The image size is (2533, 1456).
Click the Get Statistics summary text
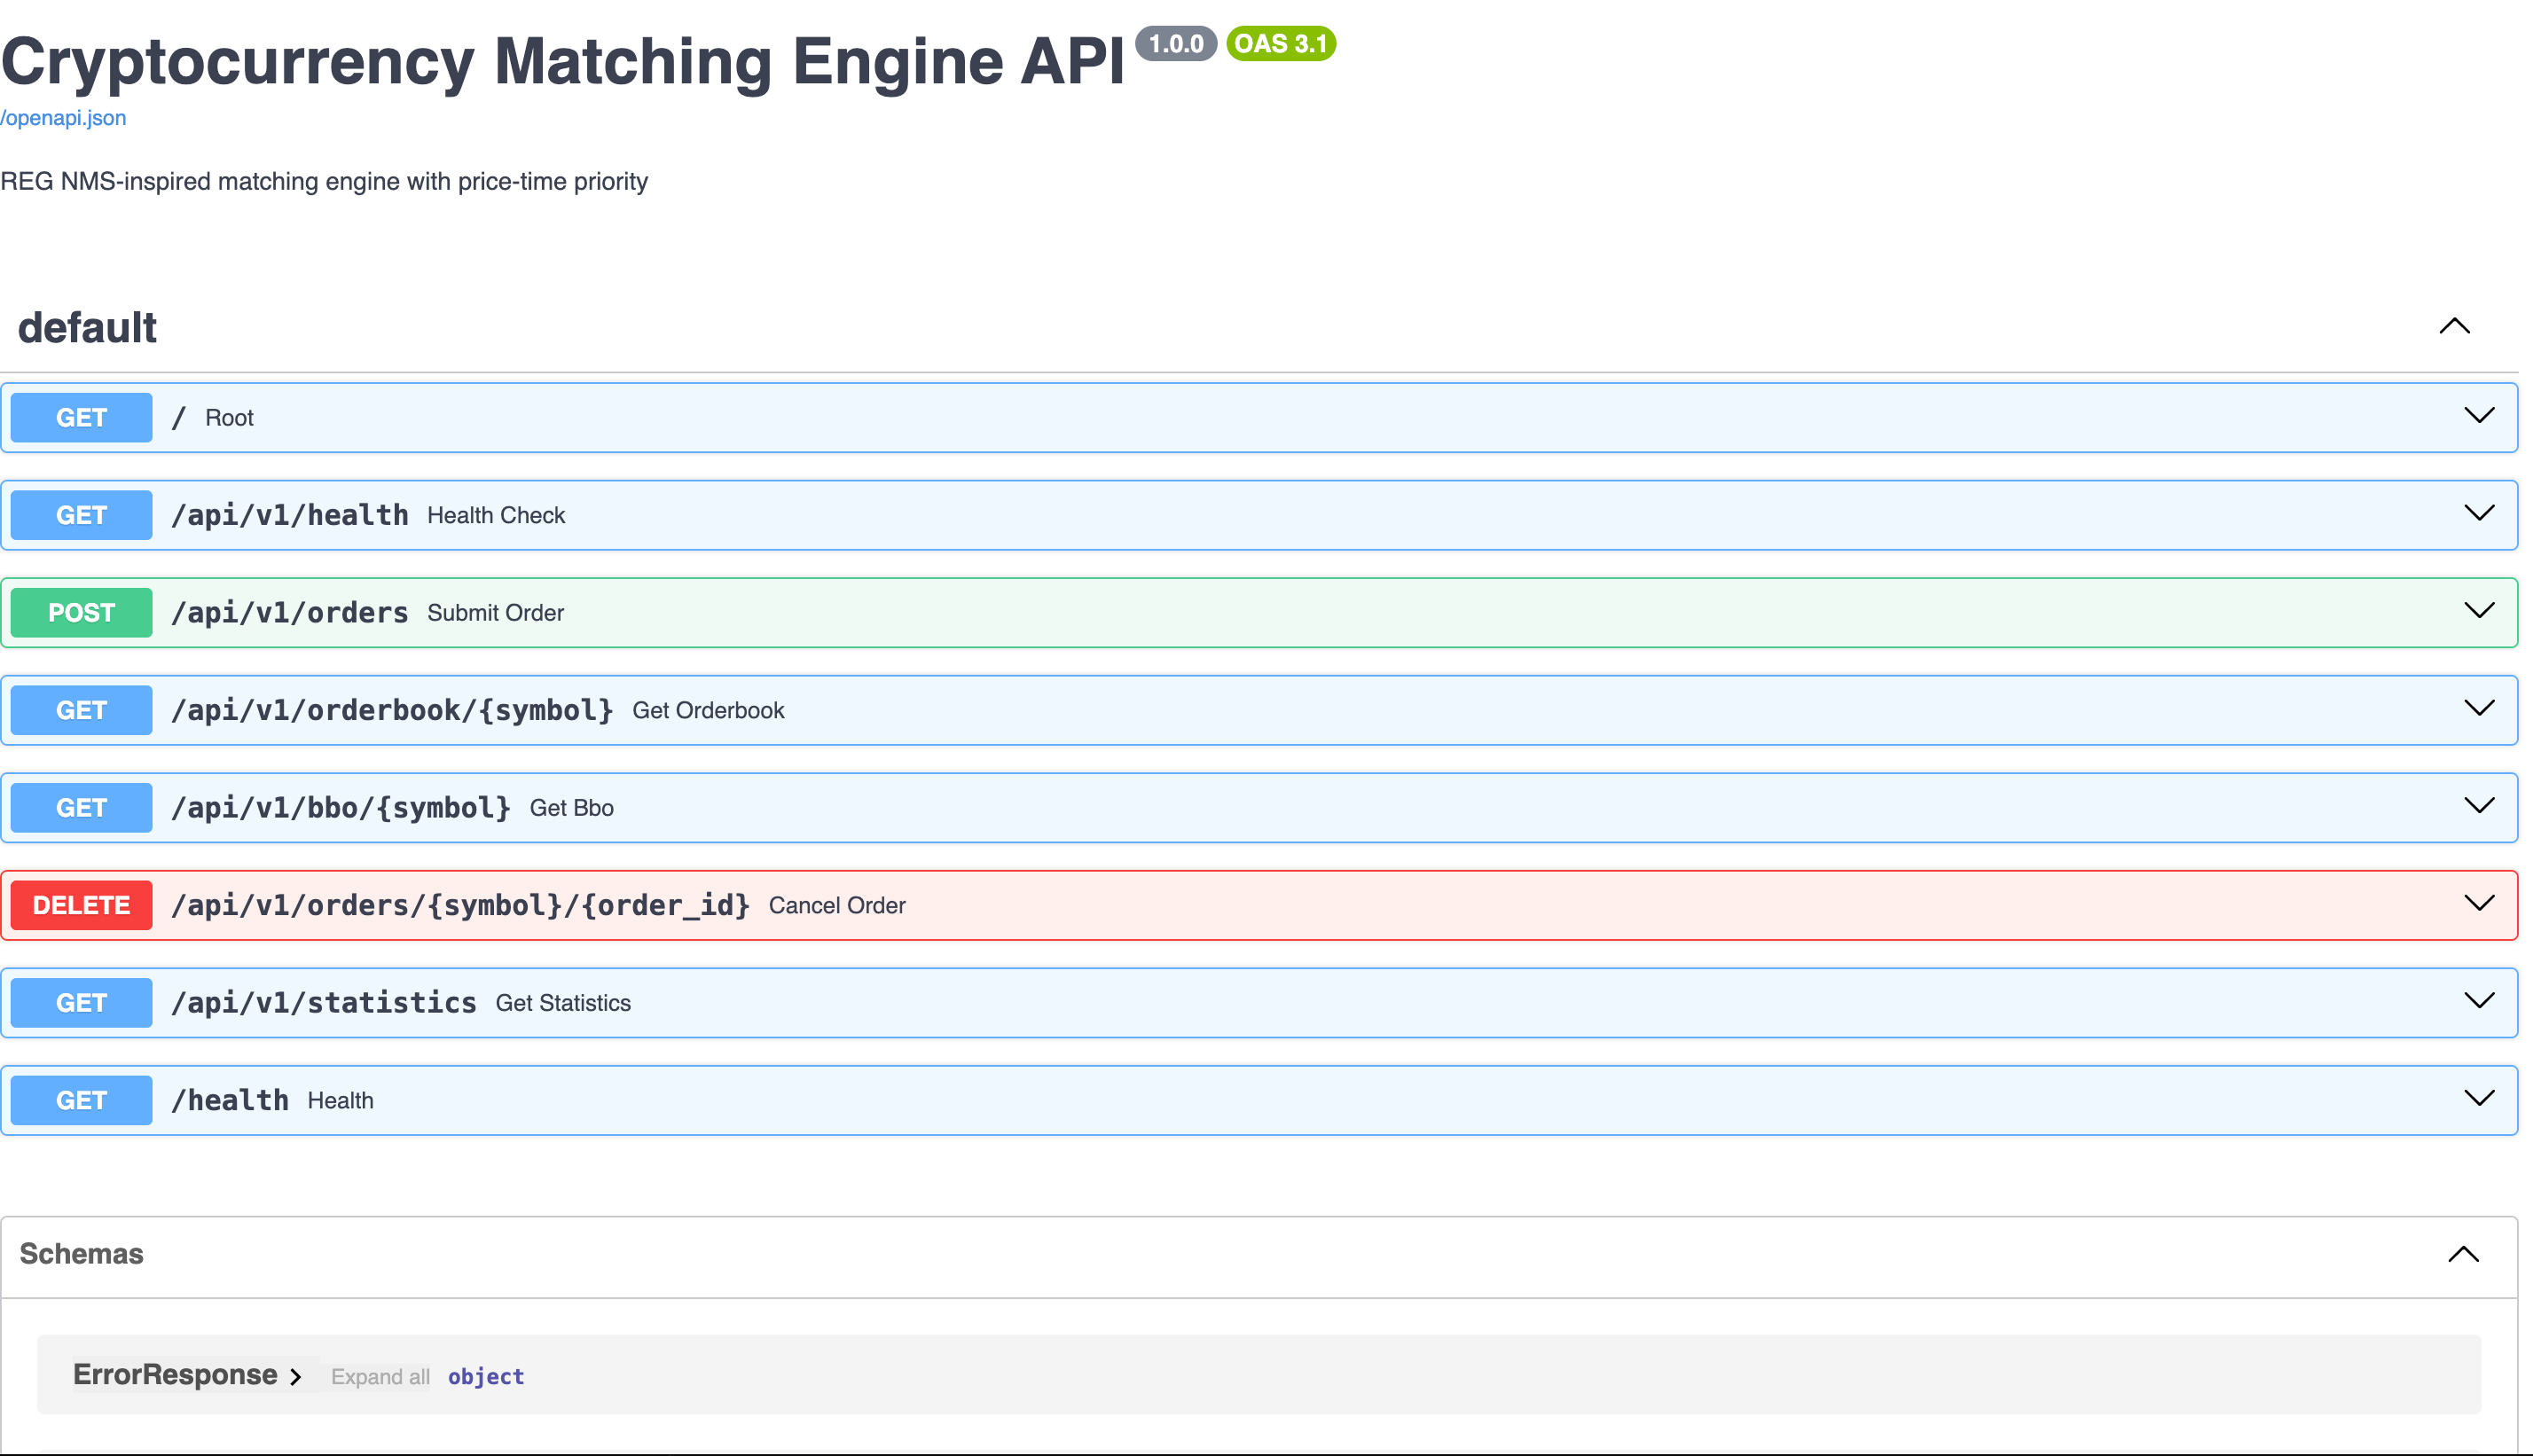coord(563,1003)
